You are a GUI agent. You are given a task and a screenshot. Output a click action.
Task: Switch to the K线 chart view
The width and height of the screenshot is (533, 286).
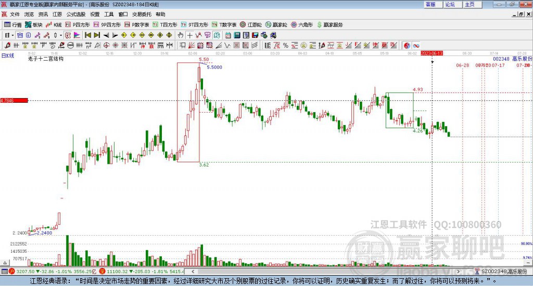pyautogui.click(x=54, y=25)
